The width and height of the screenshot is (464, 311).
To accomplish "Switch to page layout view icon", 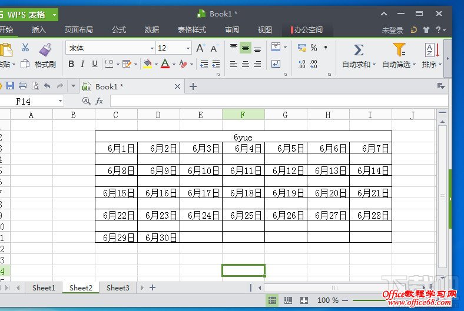I will coord(288,300).
